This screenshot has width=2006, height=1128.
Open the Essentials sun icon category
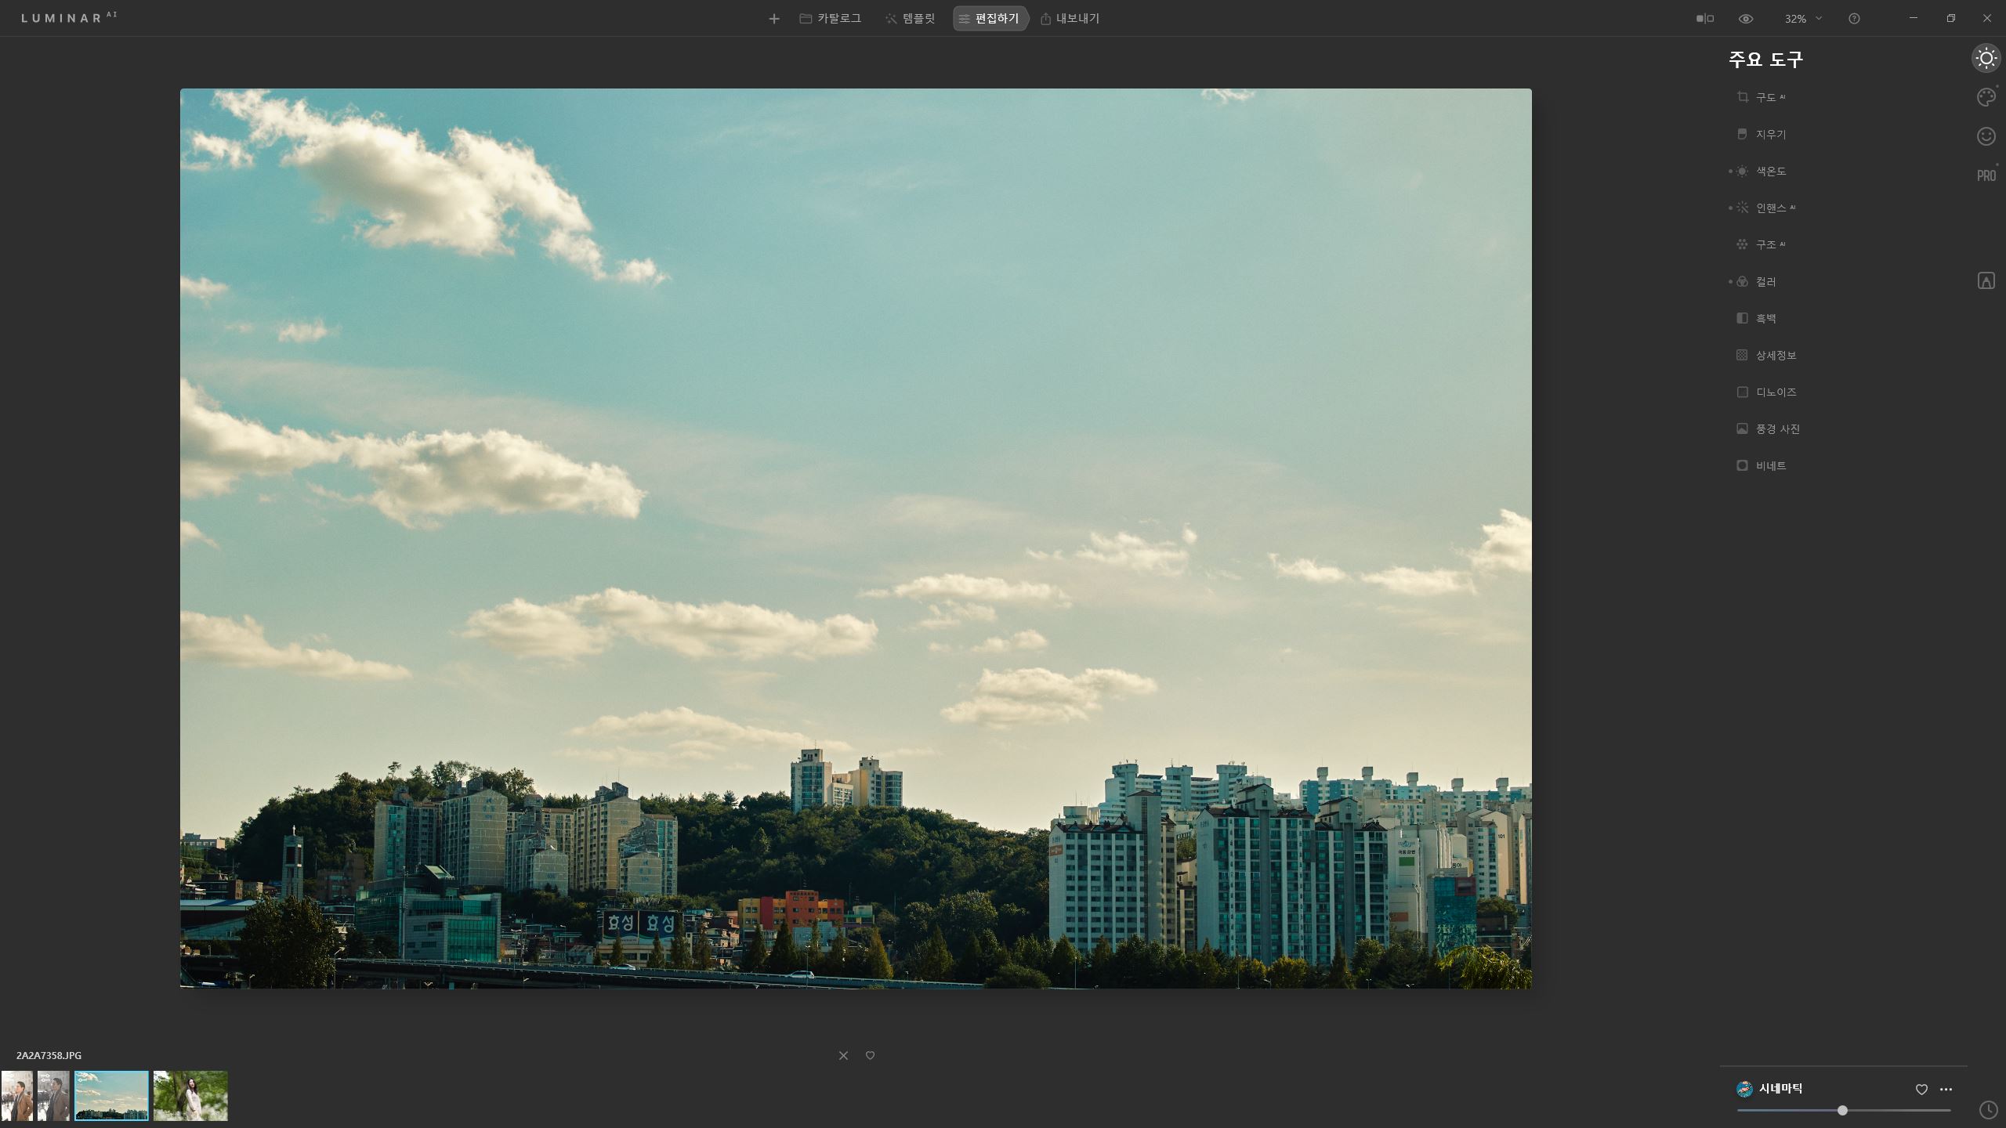[1986, 59]
